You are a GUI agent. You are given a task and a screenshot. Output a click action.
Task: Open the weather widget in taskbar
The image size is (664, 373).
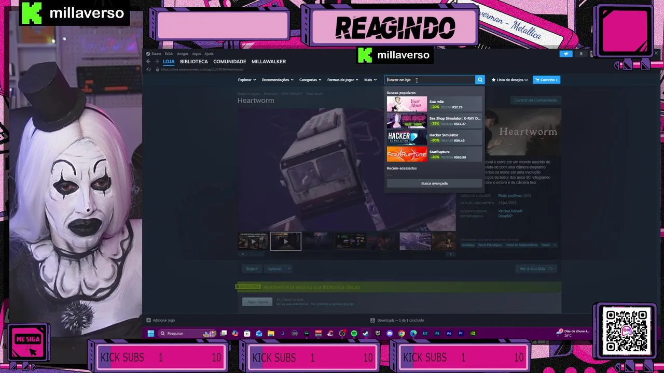pyautogui.click(x=574, y=333)
